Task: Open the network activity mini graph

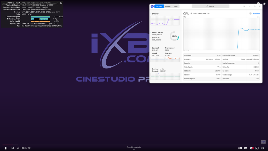Action: point(165,59)
